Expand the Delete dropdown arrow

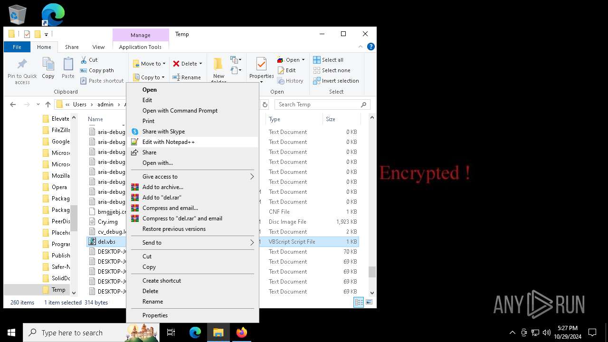(200, 64)
